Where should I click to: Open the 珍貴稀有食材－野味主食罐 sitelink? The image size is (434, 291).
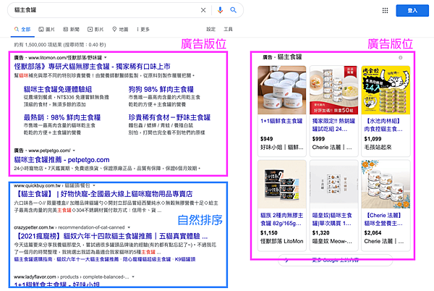click(x=169, y=117)
